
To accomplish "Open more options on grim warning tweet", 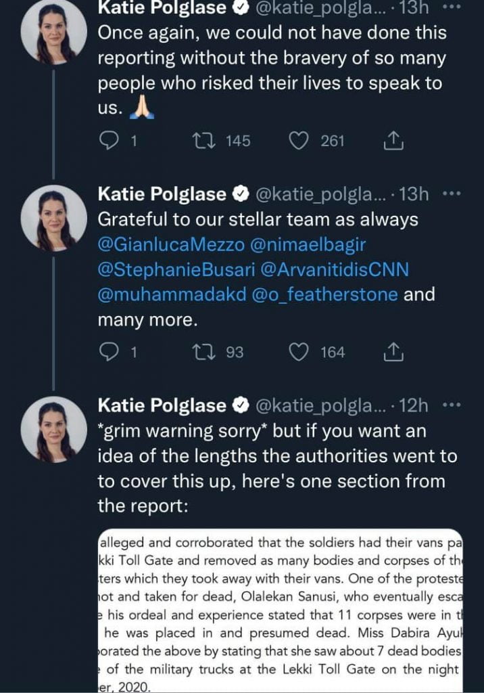I will click(x=450, y=405).
